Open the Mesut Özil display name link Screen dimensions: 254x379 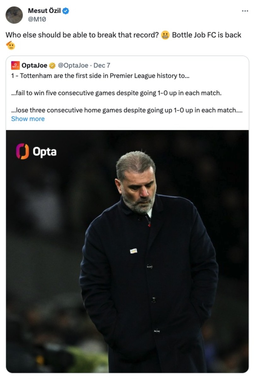point(44,11)
